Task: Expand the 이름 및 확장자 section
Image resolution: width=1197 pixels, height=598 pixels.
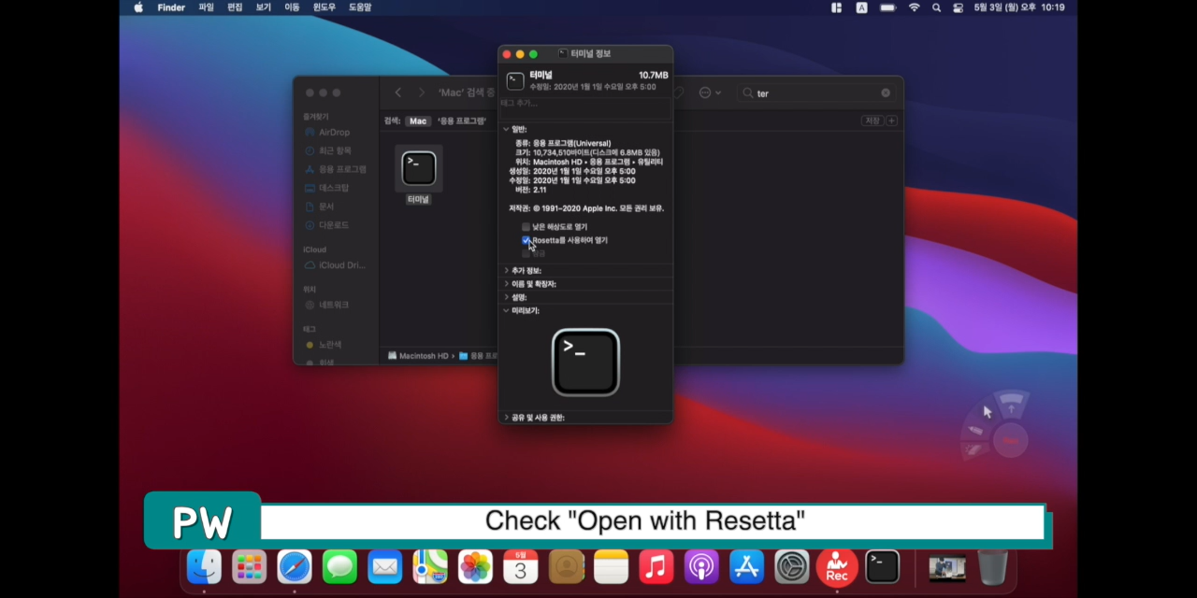Action: click(506, 283)
